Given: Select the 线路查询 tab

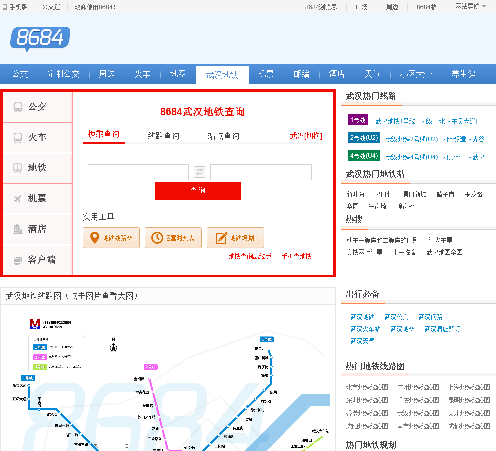Looking at the screenshot, I should pyautogui.click(x=163, y=136).
